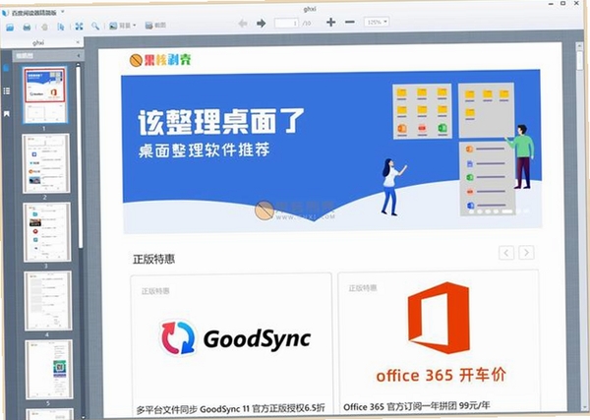Click the document vertical scrollbar thumb

(580, 59)
